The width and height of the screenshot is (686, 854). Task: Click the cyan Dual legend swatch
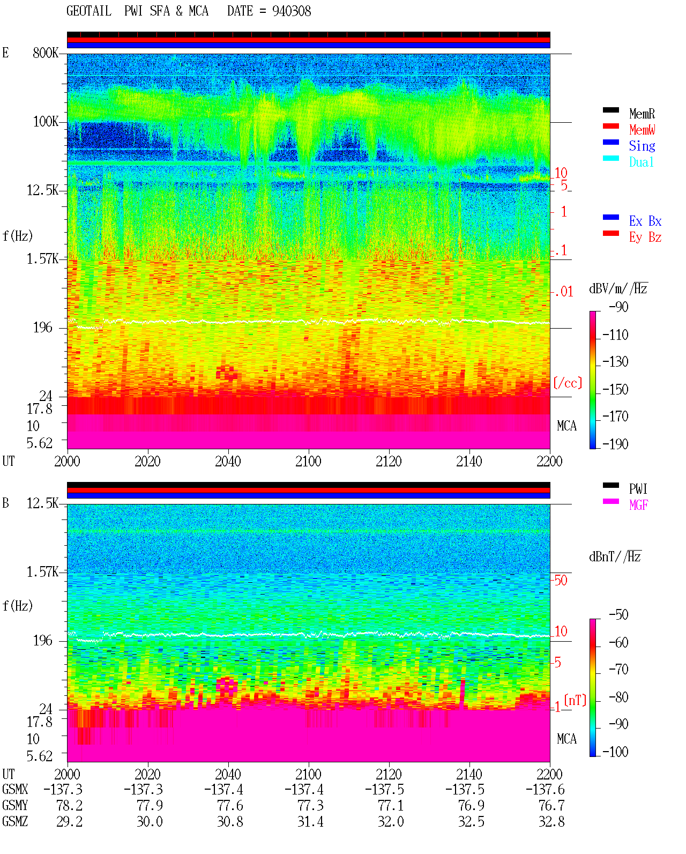tap(611, 158)
